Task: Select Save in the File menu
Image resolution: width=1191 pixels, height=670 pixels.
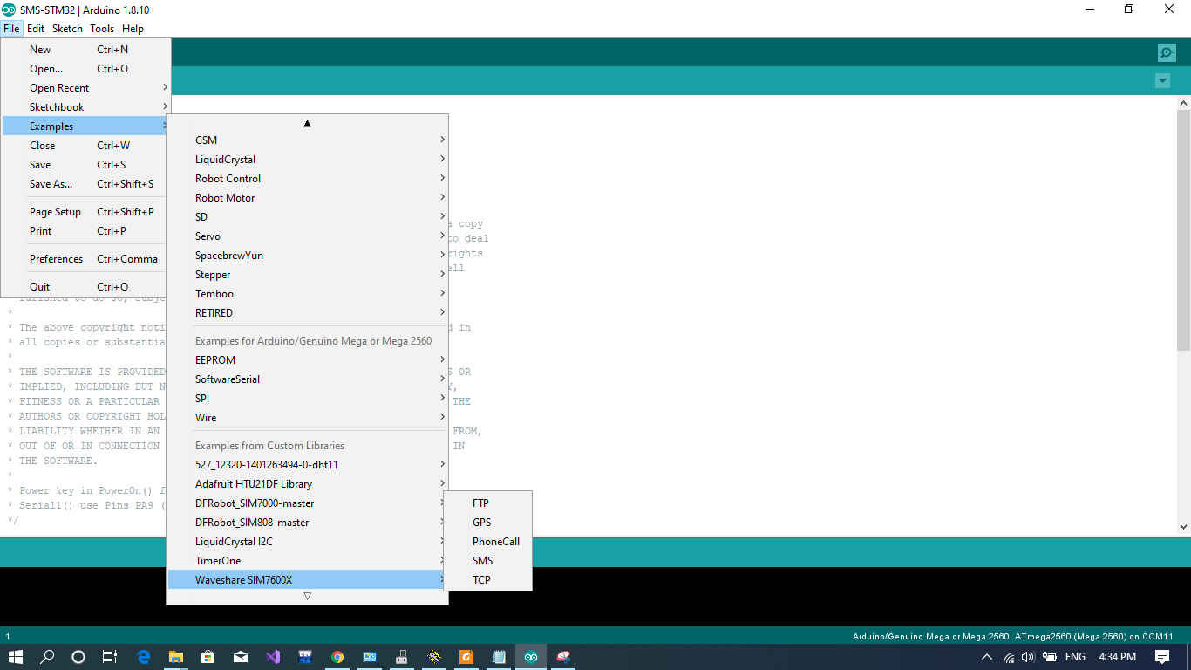Action: coord(85,165)
